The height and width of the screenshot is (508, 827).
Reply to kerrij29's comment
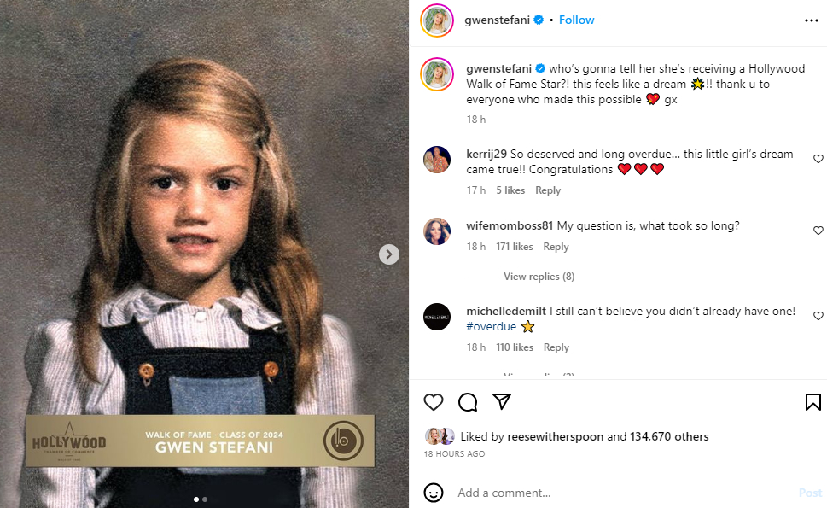[x=548, y=190]
